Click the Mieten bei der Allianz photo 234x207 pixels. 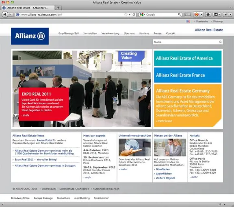(x=170, y=148)
